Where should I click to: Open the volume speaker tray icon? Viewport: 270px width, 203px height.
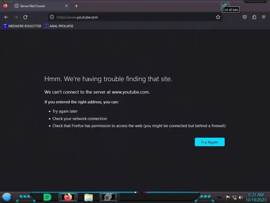click(x=240, y=197)
